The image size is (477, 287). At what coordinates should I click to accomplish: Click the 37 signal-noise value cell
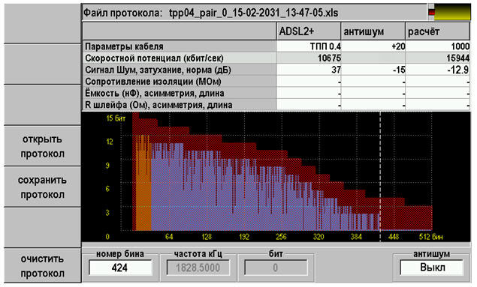309,70
